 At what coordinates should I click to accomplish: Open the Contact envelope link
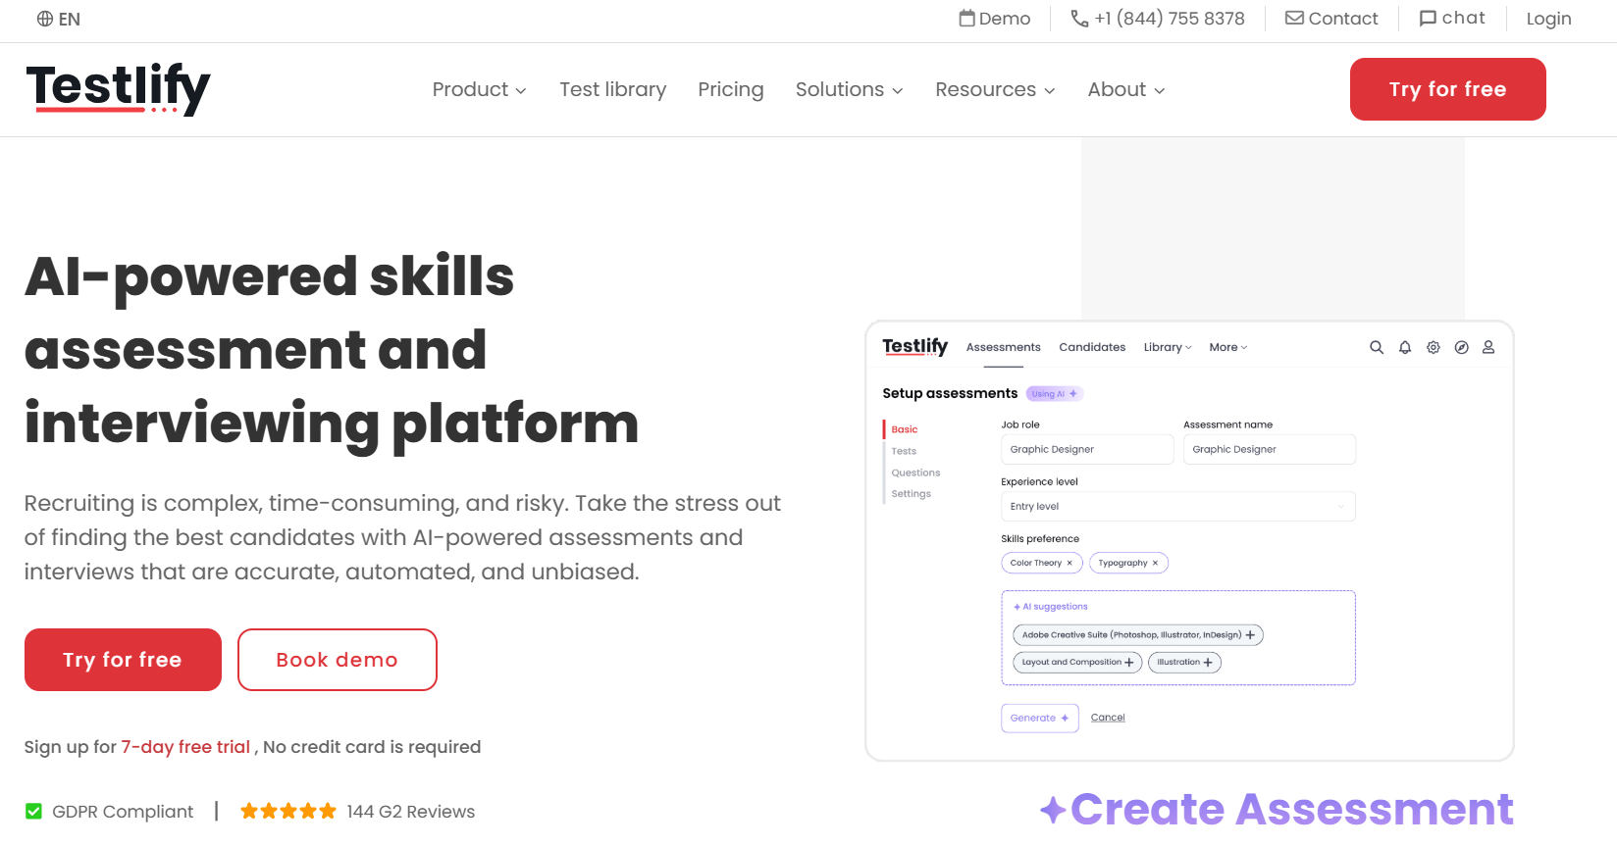(1331, 19)
